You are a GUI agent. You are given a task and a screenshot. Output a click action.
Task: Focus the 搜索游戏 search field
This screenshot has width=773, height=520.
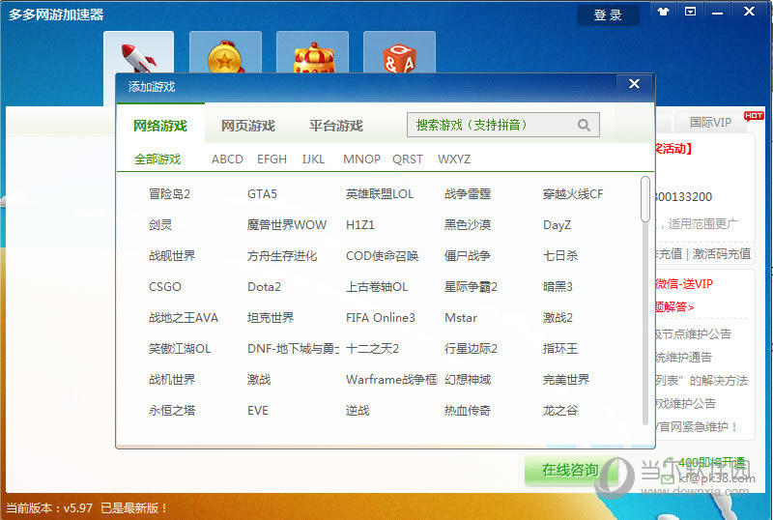[502, 125]
